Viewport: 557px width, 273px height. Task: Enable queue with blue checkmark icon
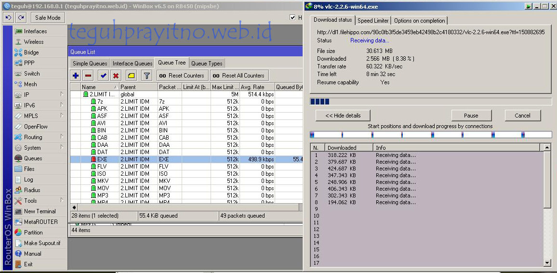[x=104, y=75]
